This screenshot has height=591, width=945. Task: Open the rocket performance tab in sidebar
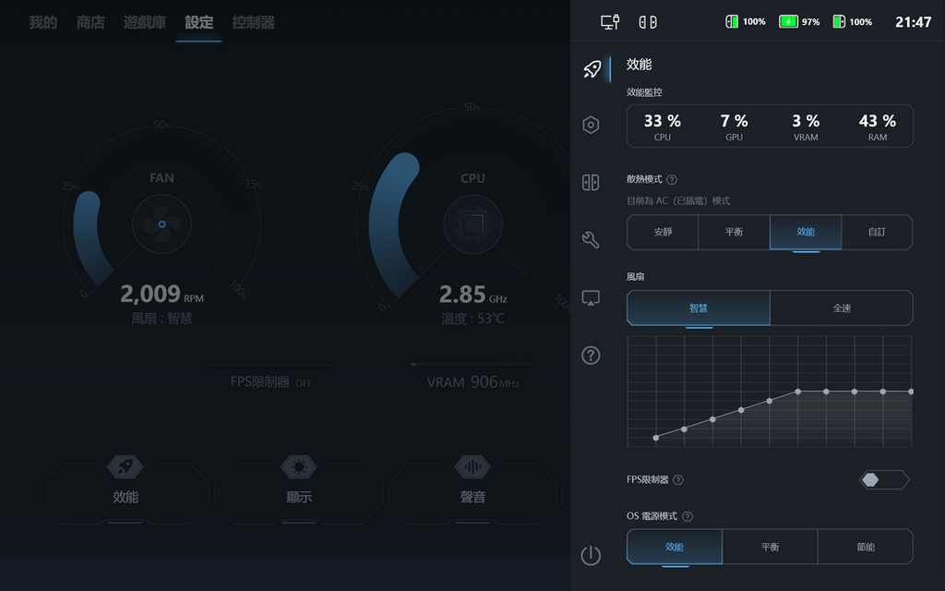pos(592,69)
